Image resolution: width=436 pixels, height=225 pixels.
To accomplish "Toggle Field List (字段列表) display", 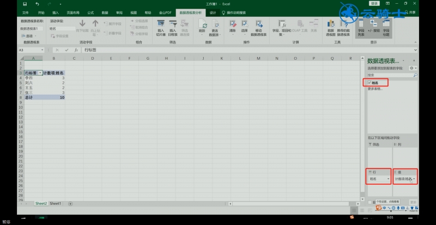I will (361, 28).
